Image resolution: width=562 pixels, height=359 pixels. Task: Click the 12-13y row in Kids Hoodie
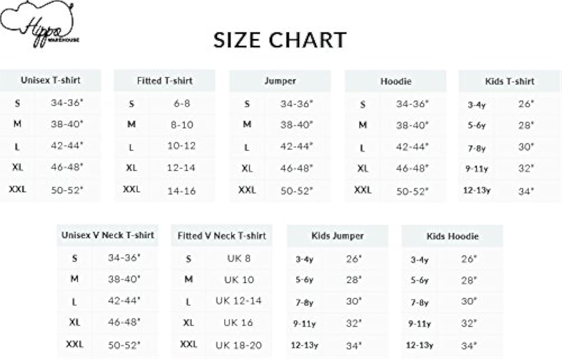pos(420,345)
